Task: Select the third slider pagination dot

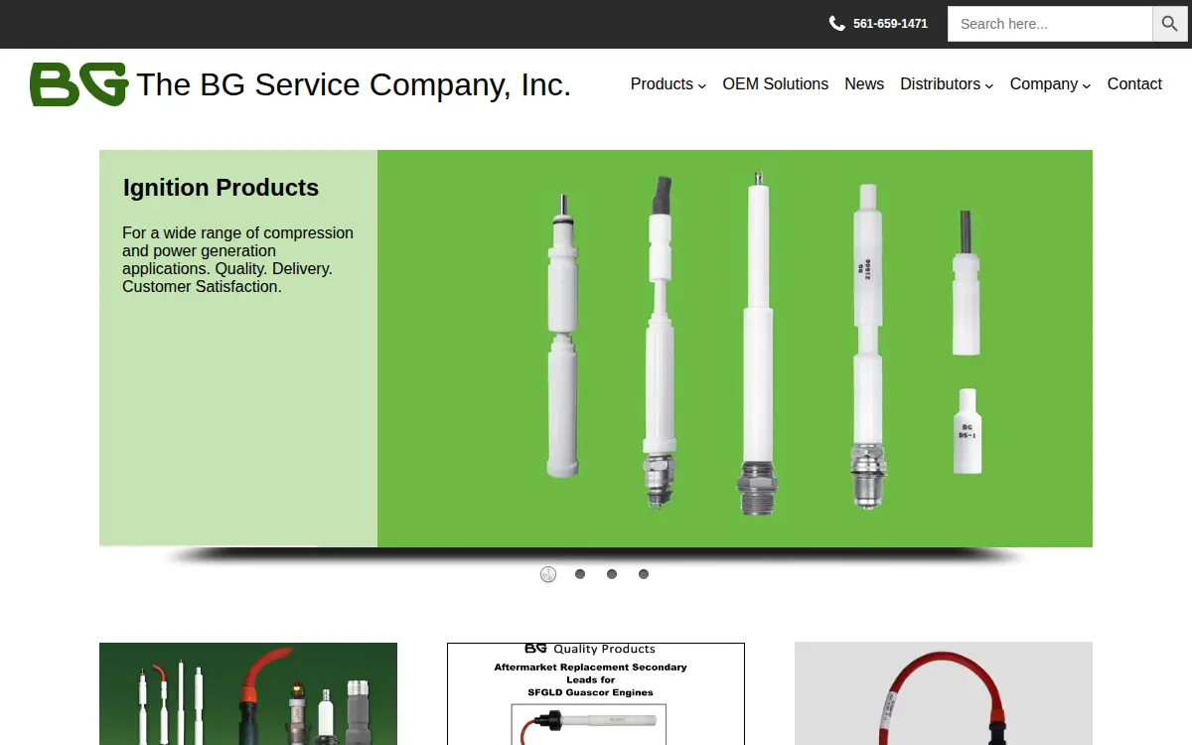Action: pyautogui.click(x=612, y=574)
